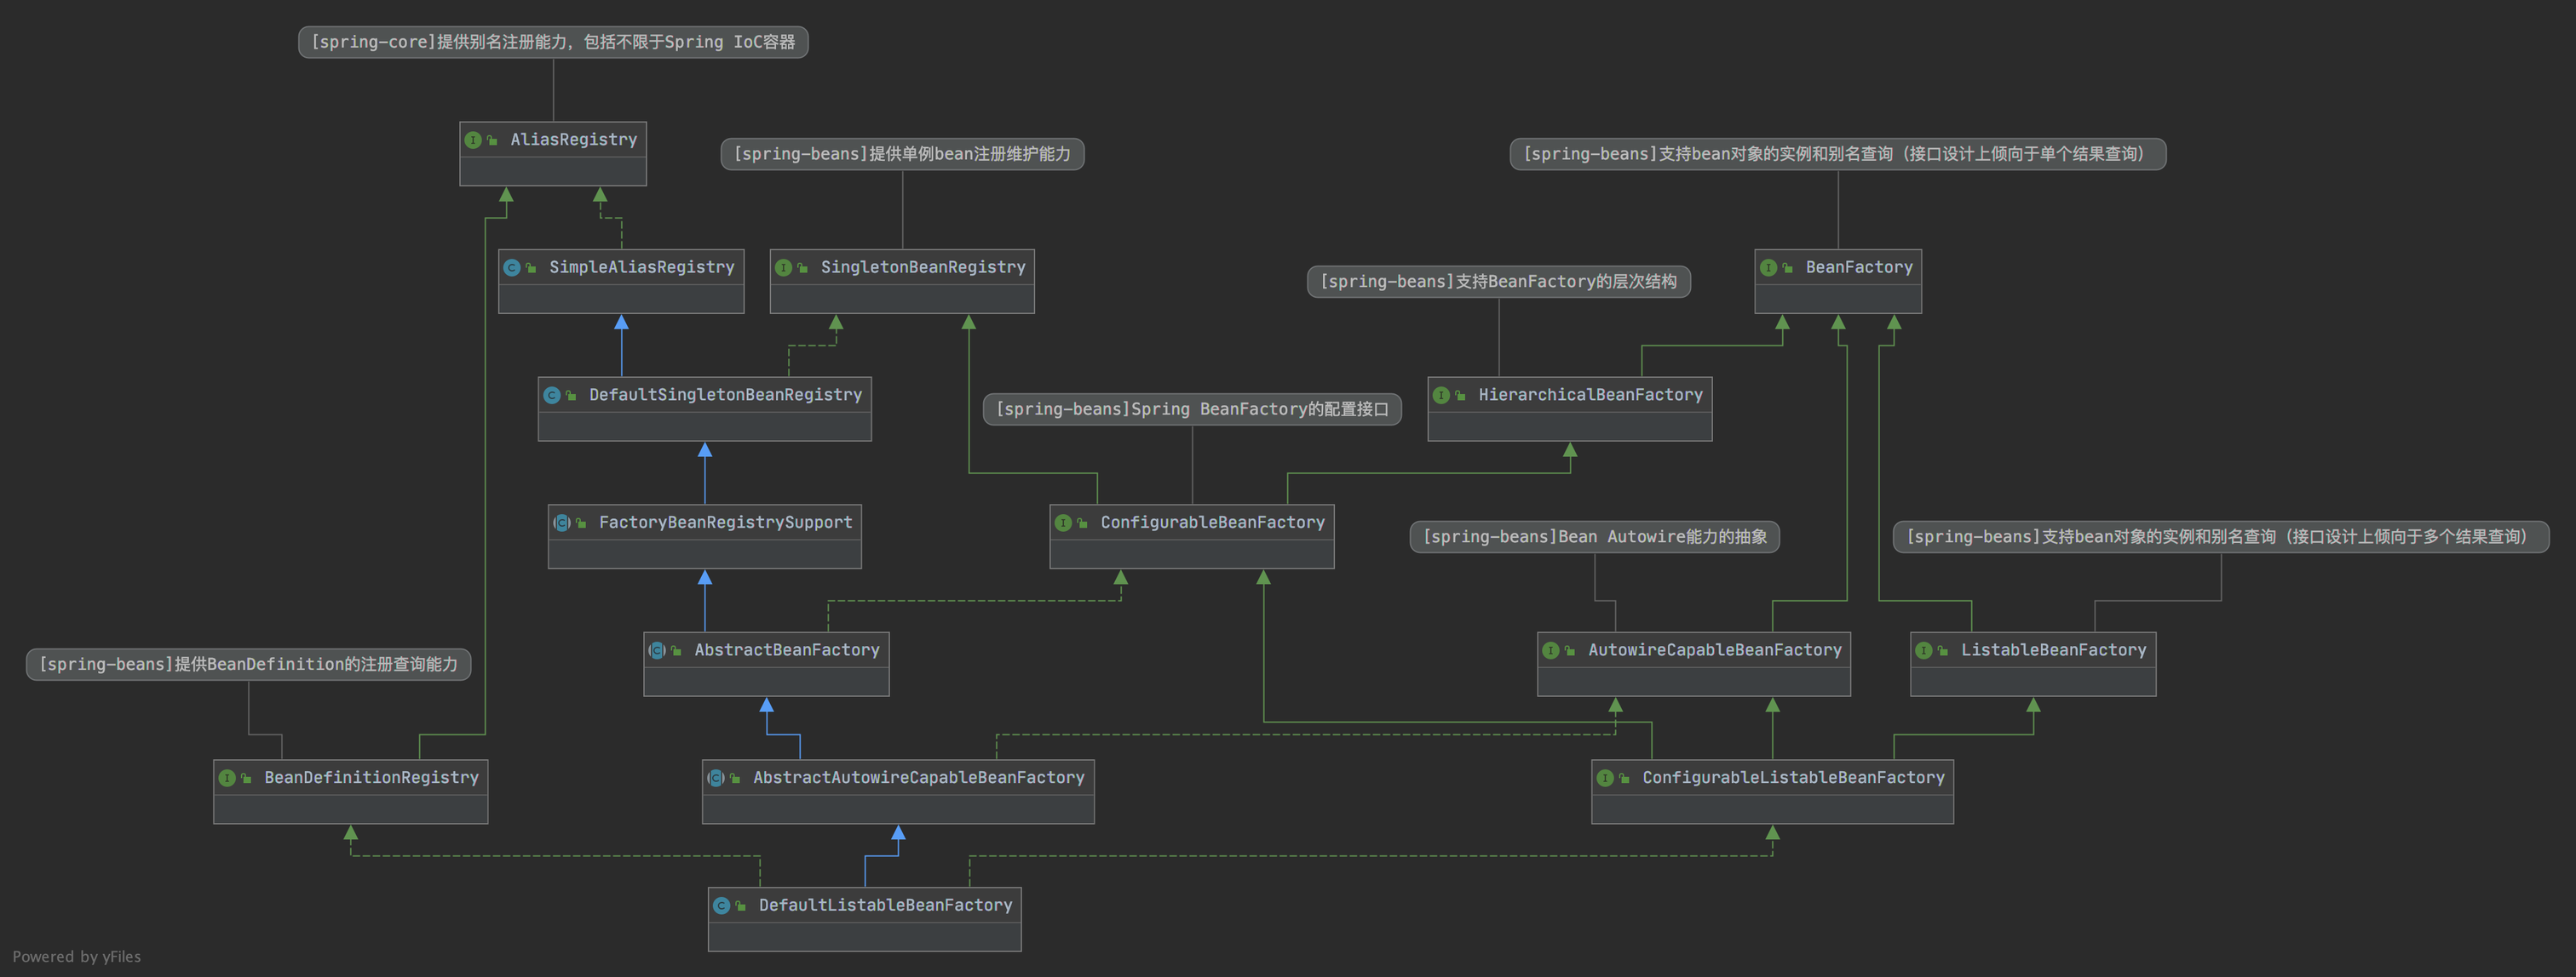Screen dimensions: 2576x977
Task: Click abstract class icon on FactoryBeanRegistrySupport
Action: [562, 523]
